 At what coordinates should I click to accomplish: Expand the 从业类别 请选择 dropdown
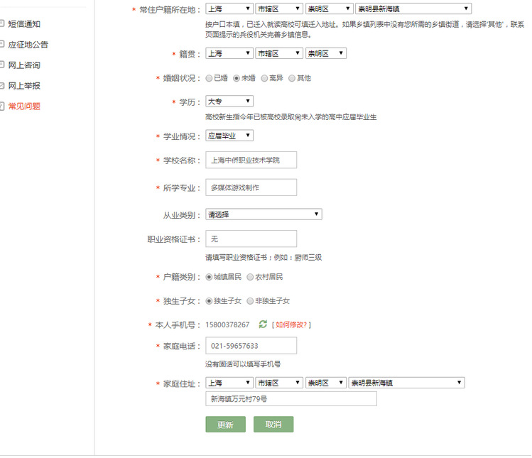point(263,214)
